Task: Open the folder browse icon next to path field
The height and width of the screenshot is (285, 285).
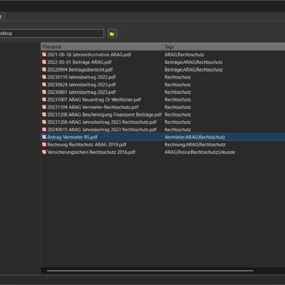Action: (112, 34)
